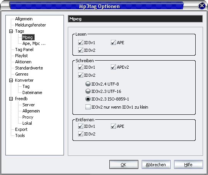
Task: Select the Mpeg tree entry
Action: point(28,37)
